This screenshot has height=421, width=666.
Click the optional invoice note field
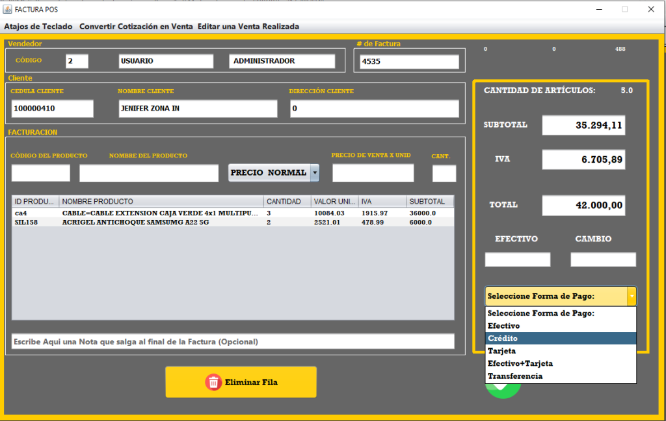[233, 342]
